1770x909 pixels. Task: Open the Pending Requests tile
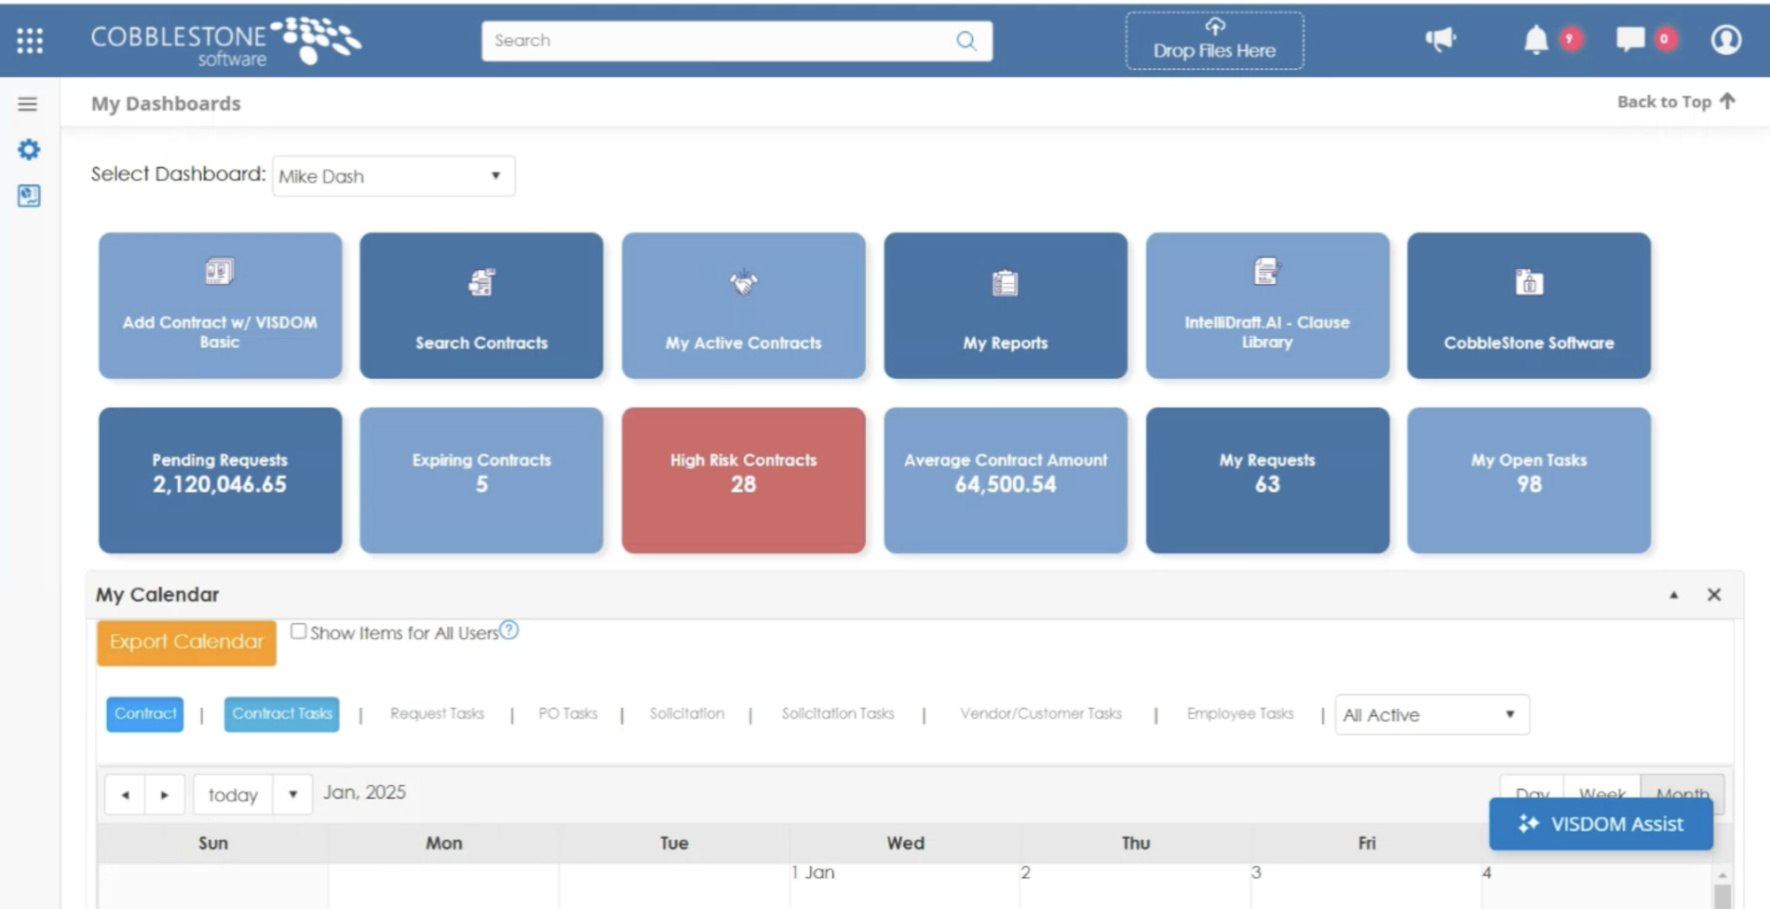(x=220, y=480)
